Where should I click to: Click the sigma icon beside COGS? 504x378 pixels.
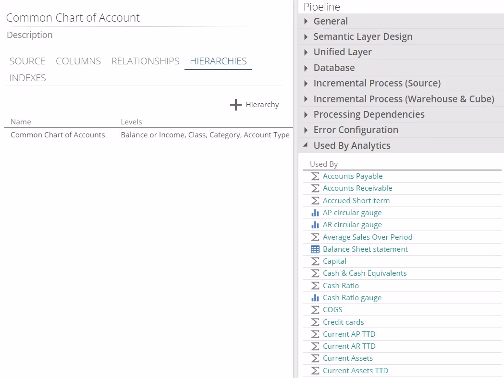[315, 310]
